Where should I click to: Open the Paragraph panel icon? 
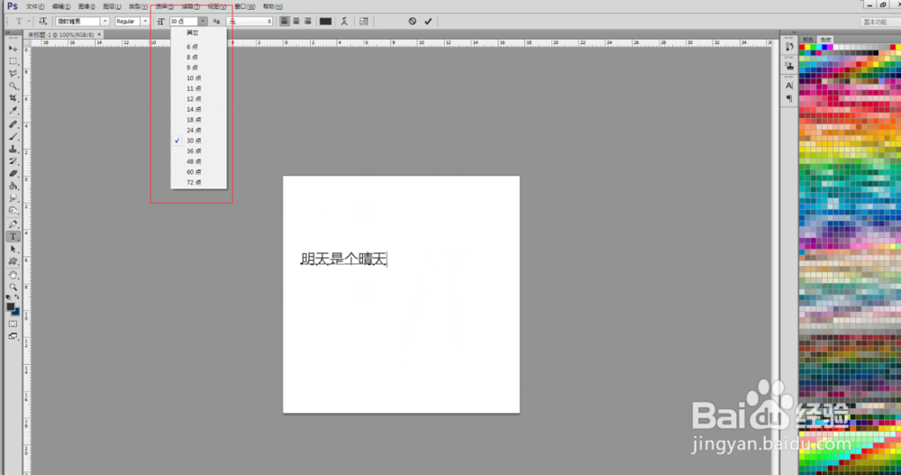tap(789, 98)
